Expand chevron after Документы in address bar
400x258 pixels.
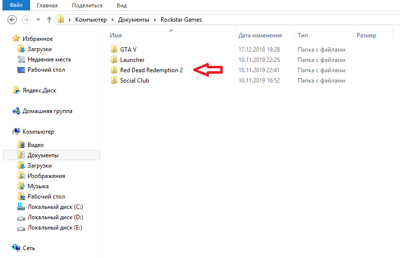pos(155,20)
